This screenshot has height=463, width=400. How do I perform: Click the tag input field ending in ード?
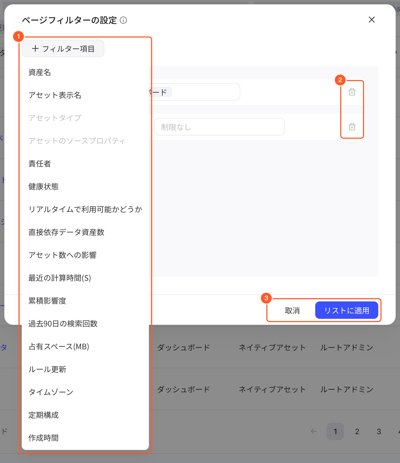[x=195, y=92]
